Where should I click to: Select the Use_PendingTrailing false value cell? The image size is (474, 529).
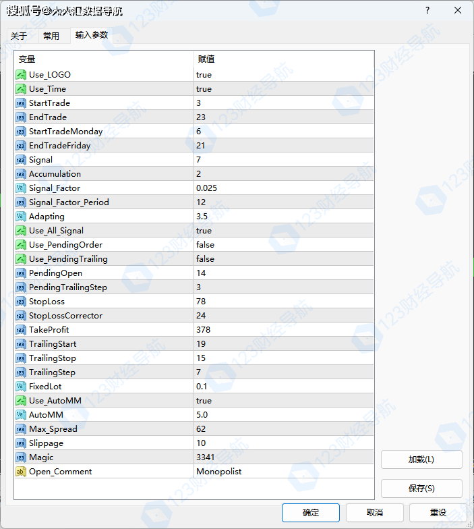click(205, 259)
